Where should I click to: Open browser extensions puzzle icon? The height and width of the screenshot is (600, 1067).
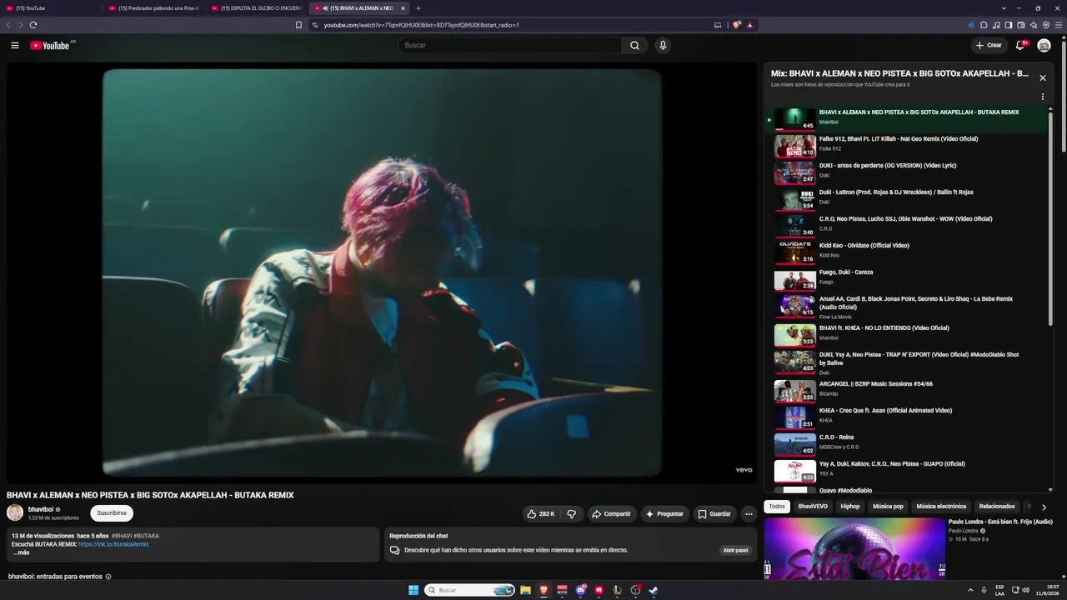[x=984, y=25]
